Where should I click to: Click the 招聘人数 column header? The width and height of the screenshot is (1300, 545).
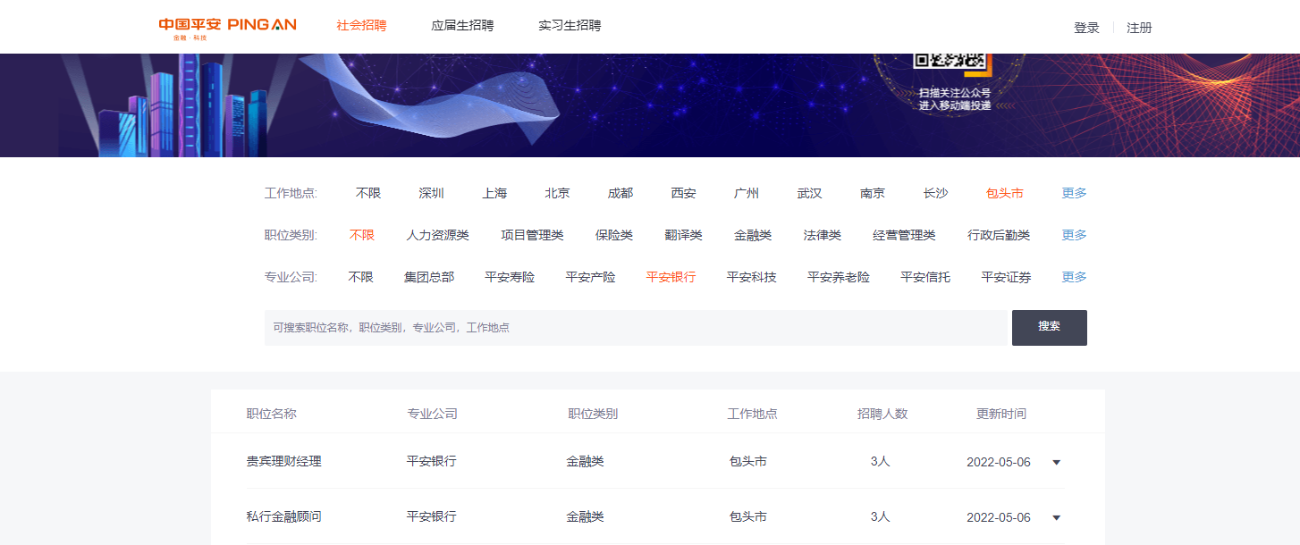pos(882,414)
